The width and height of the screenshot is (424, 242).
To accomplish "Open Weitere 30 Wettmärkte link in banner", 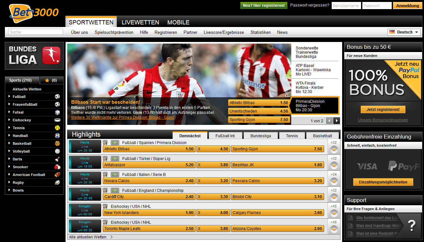I will [123, 117].
